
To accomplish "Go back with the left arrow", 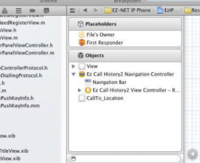I will 85,10.
